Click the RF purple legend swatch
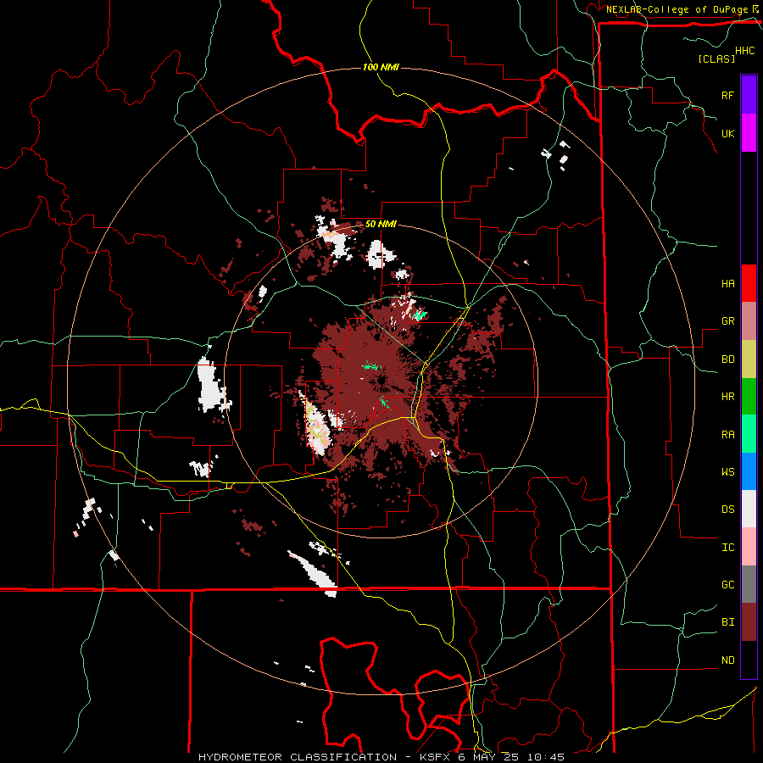This screenshot has width=763, height=763. point(749,95)
